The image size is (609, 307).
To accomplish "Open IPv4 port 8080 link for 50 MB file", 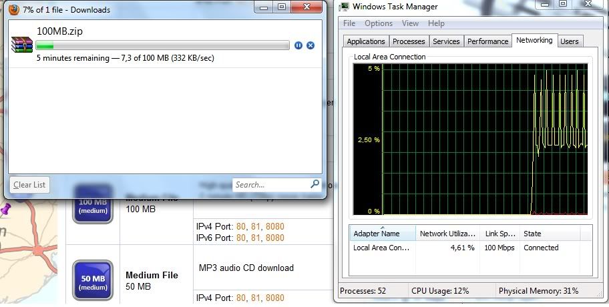I will point(275,298).
